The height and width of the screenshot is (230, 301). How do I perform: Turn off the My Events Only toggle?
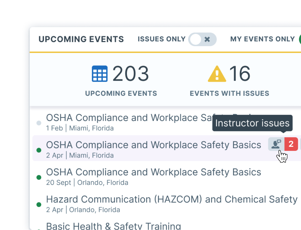click(299, 39)
